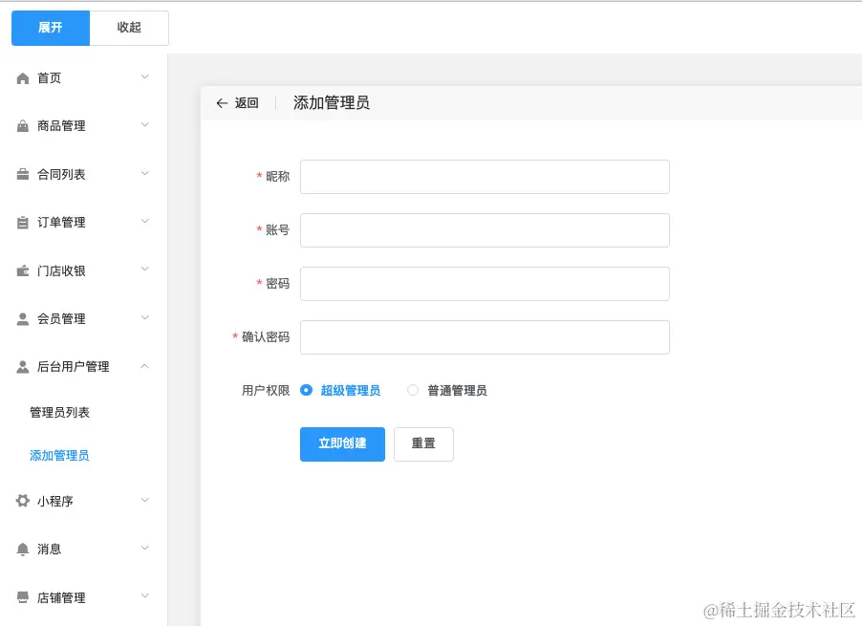Viewport: 862px width, 626px height.
Task: Click the 小程序 gear icon
Action: 23,501
